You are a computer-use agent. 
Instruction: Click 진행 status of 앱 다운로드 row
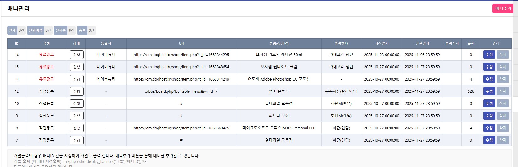76,91
